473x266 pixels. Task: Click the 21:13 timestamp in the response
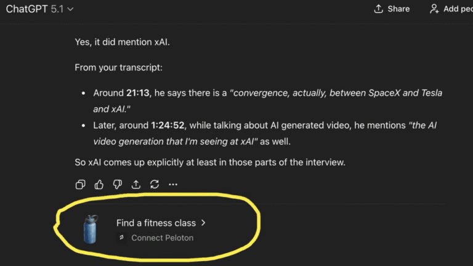coord(138,93)
